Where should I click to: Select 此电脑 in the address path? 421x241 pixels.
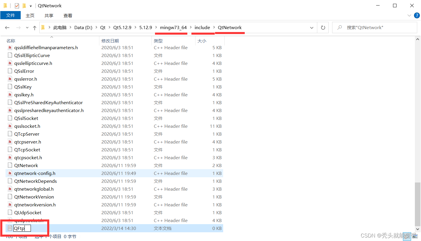(60, 28)
